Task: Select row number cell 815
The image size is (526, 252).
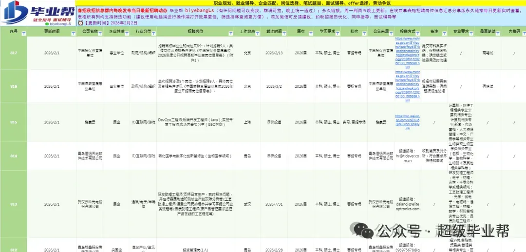Action: tap(14, 122)
